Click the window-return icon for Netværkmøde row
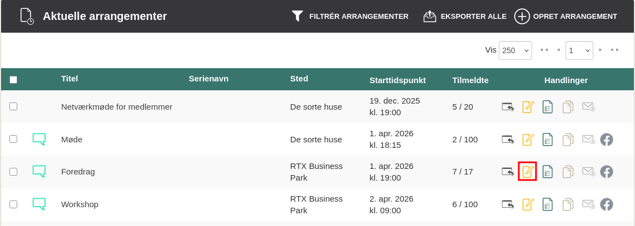 click(x=508, y=106)
